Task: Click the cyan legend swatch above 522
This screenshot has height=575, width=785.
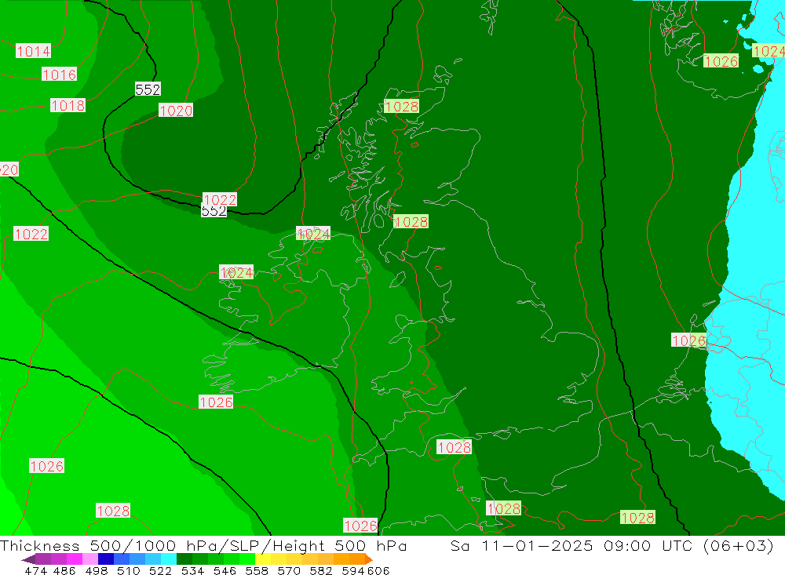Action: click(x=169, y=559)
